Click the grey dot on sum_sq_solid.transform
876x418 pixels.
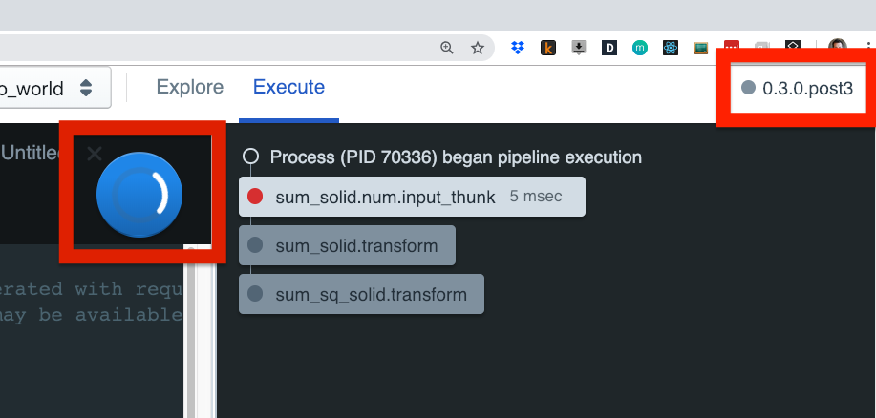[x=255, y=293]
